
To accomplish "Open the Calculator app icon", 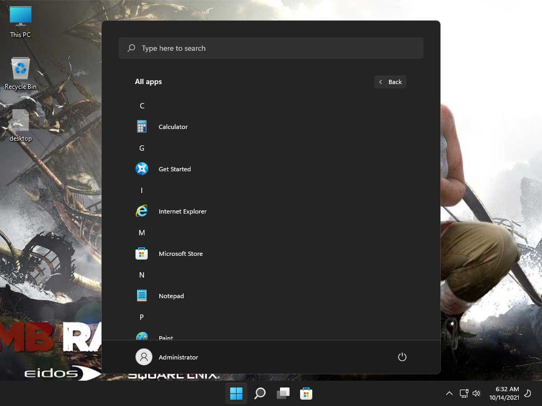I will (x=142, y=127).
